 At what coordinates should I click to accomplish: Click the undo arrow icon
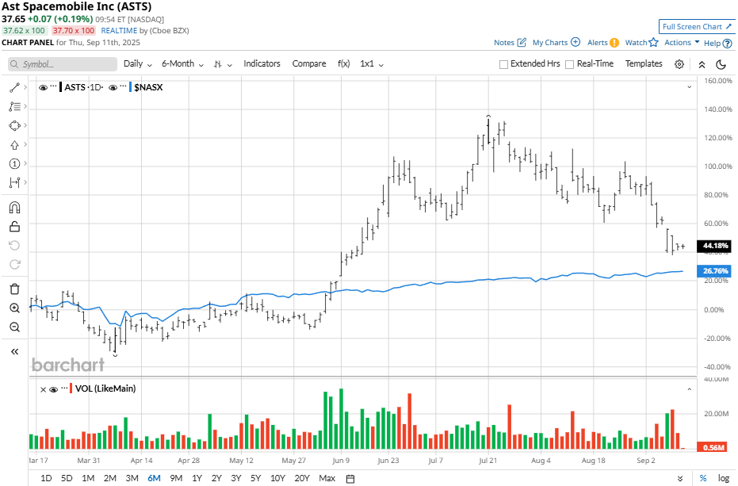tap(14, 245)
